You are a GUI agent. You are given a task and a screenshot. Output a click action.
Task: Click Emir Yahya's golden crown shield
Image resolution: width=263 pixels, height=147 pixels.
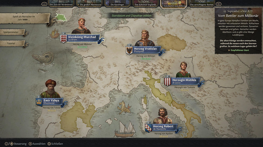tap(39, 101)
